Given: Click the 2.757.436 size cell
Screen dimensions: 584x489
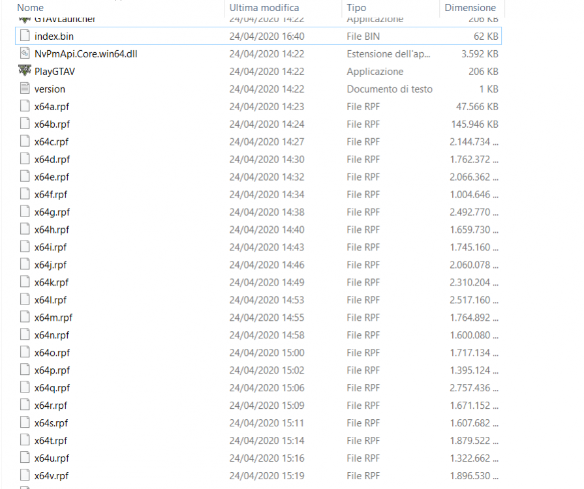Looking at the screenshot, I should (474, 388).
